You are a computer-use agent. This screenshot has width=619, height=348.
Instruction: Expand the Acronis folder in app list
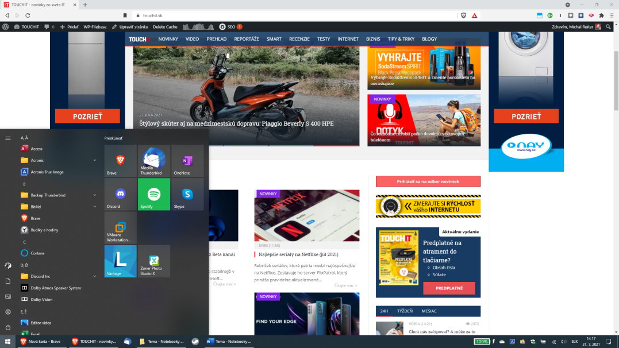(95, 160)
